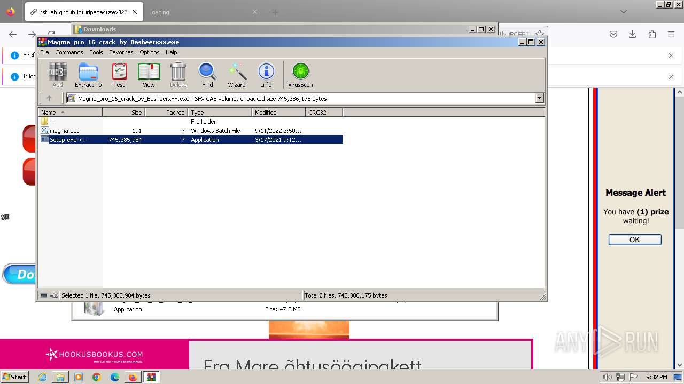The height and width of the screenshot is (384, 684).
Task: Click the Hookusbookus.com ad banner logo
Action: click(95, 354)
